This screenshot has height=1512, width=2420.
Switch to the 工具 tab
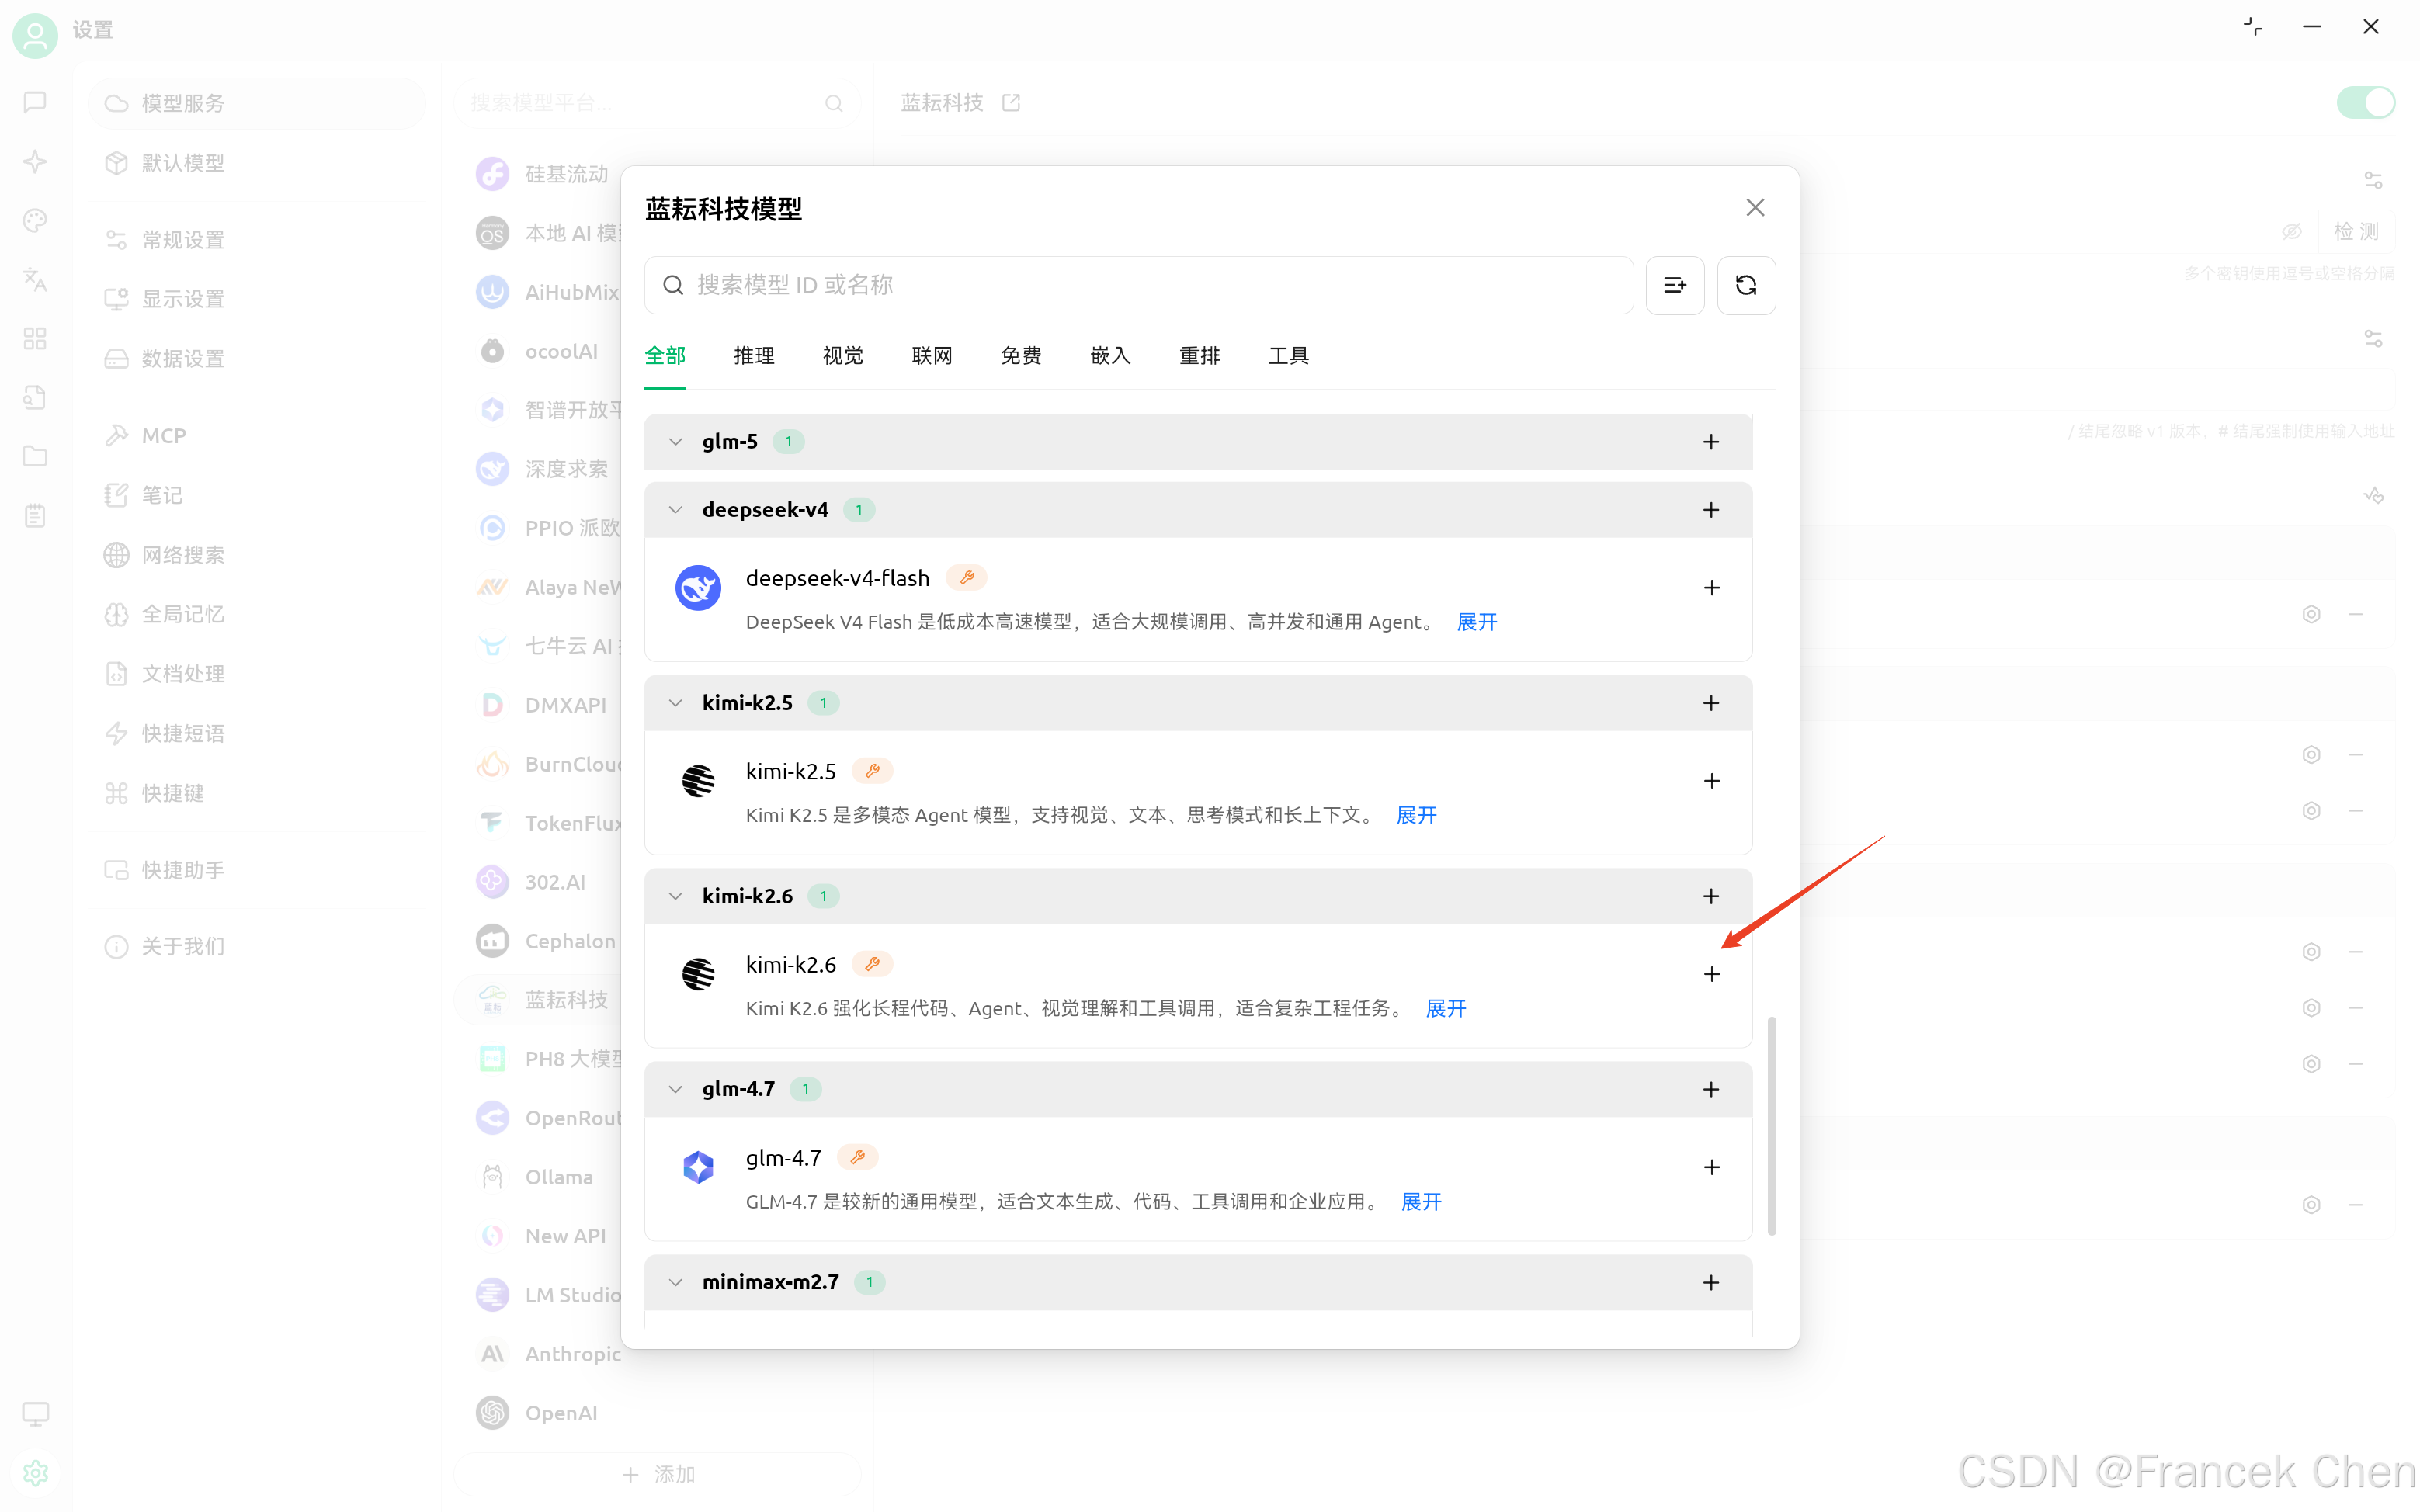tap(1288, 356)
